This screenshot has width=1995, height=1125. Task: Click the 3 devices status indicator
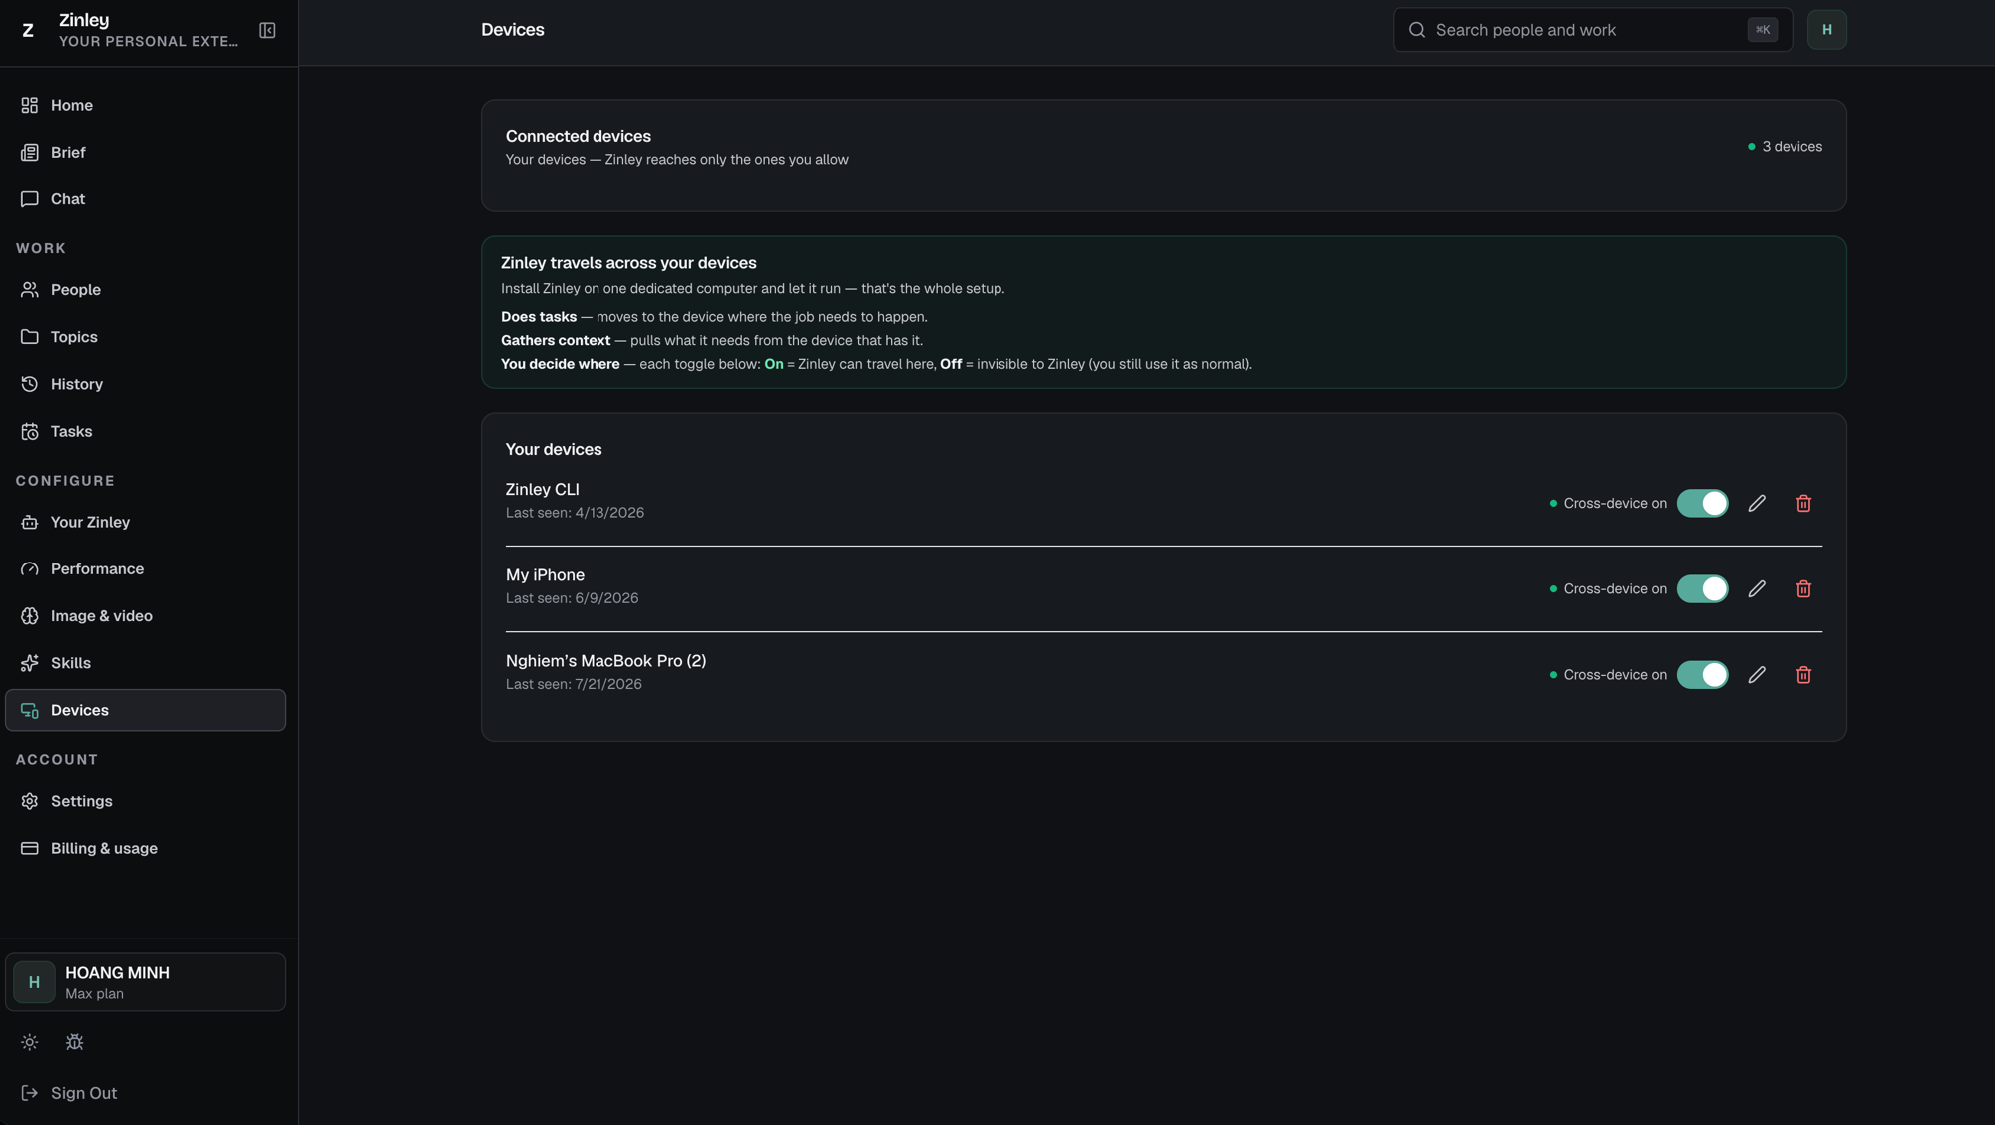(x=1785, y=147)
